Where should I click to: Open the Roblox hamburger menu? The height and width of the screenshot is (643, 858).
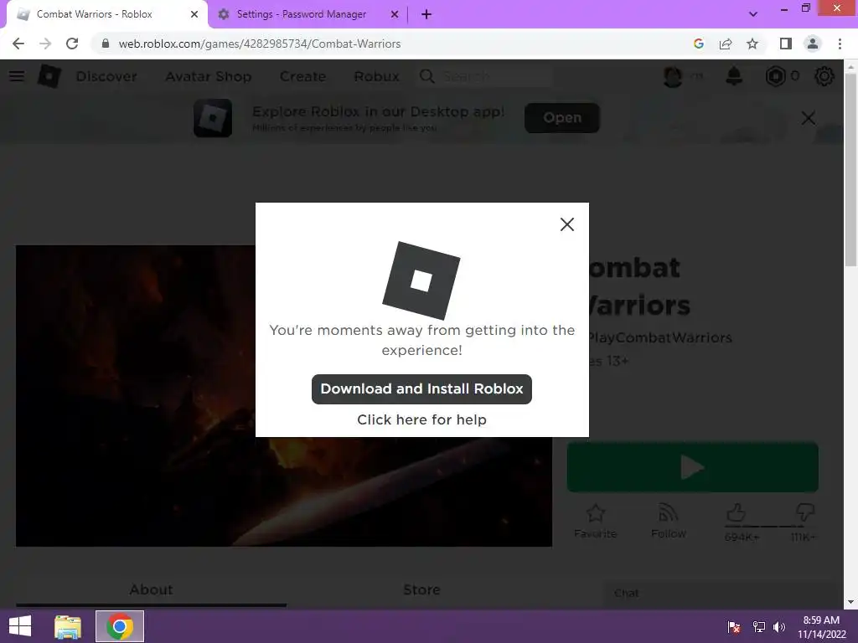(x=17, y=76)
